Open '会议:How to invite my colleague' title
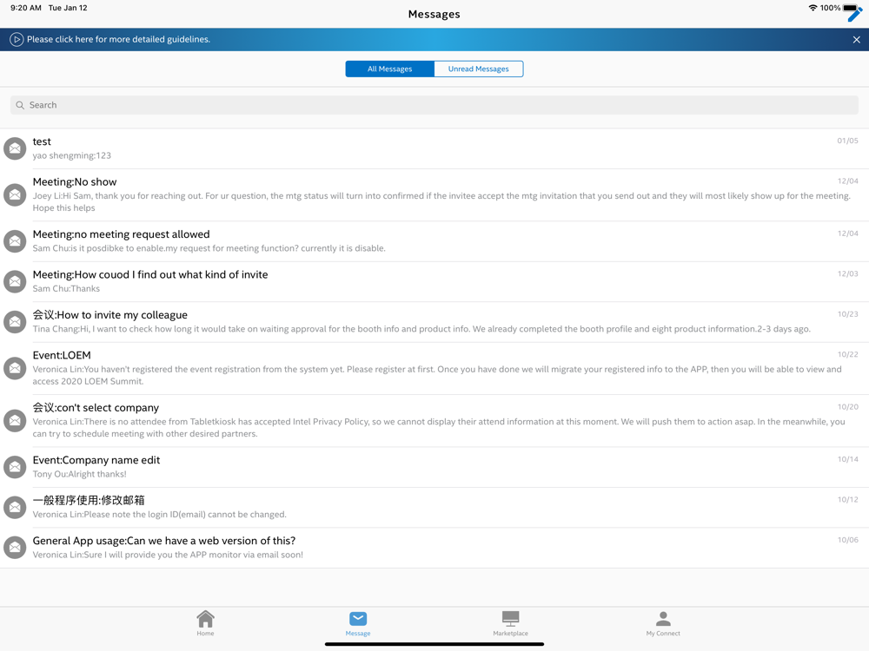The width and height of the screenshot is (869, 651). tap(110, 315)
